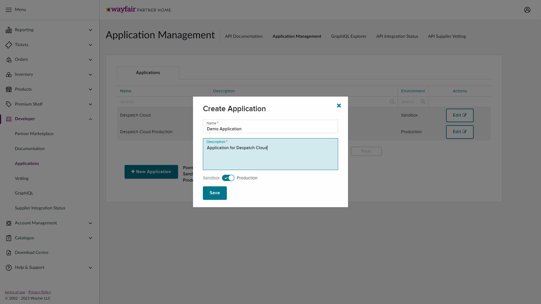Screen dimensions: 541x304
Task: Click the Reporting bar chart icon
Action: click(x=9, y=30)
